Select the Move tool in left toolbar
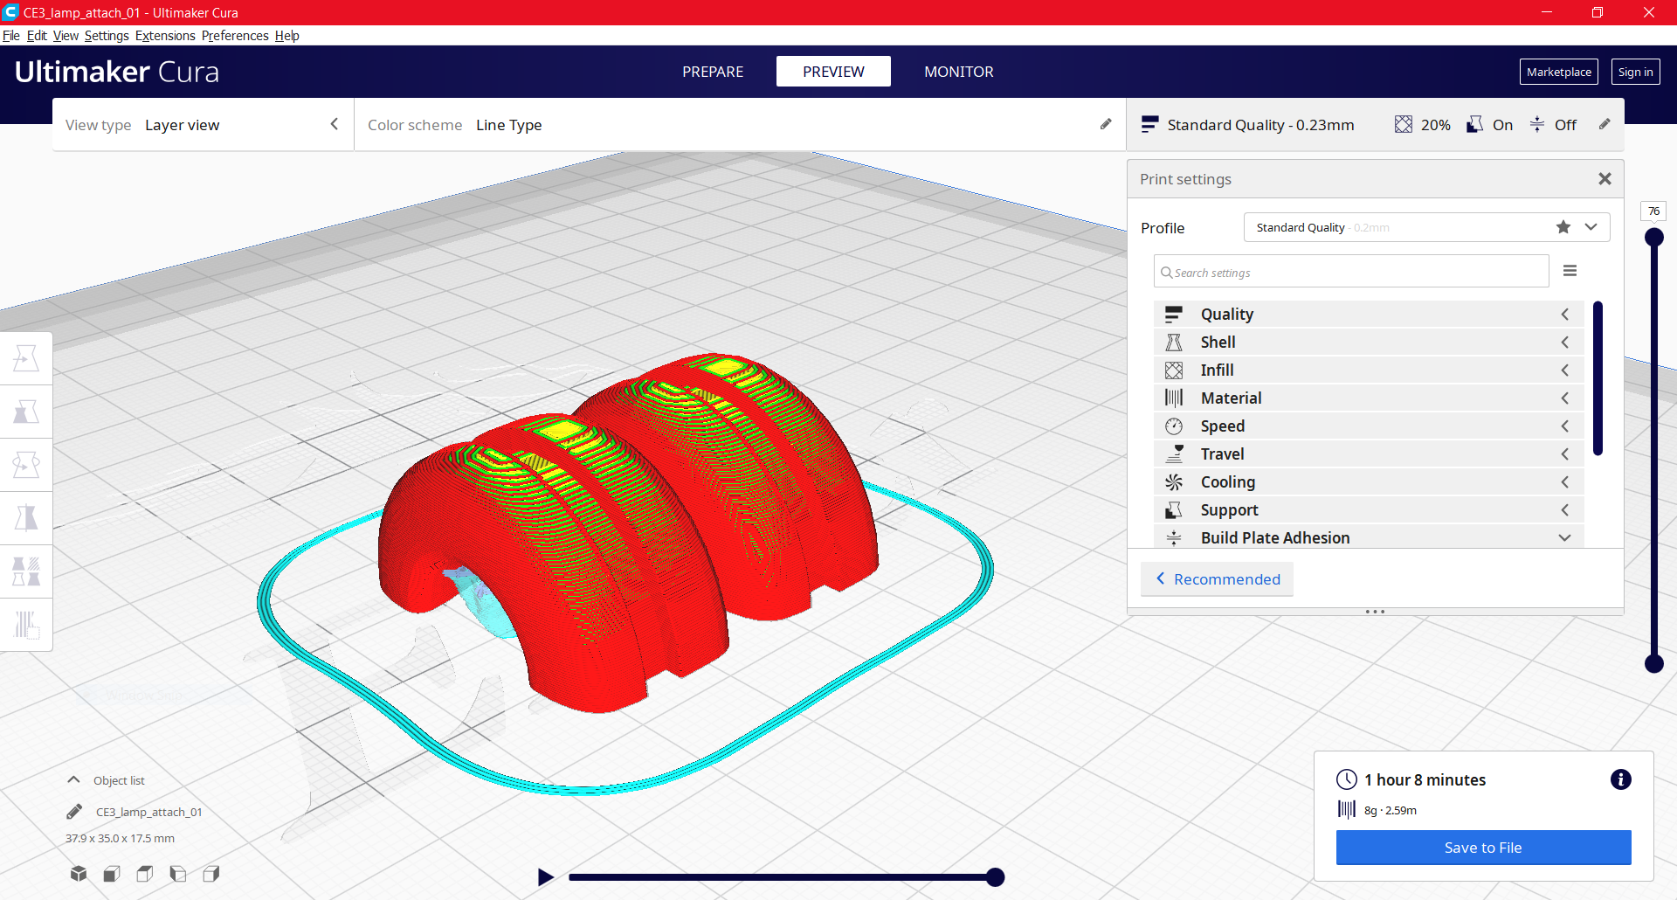The height and width of the screenshot is (900, 1677). [x=26, y=358]
